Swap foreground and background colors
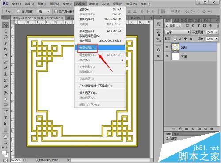 click(x=7, y=148)
